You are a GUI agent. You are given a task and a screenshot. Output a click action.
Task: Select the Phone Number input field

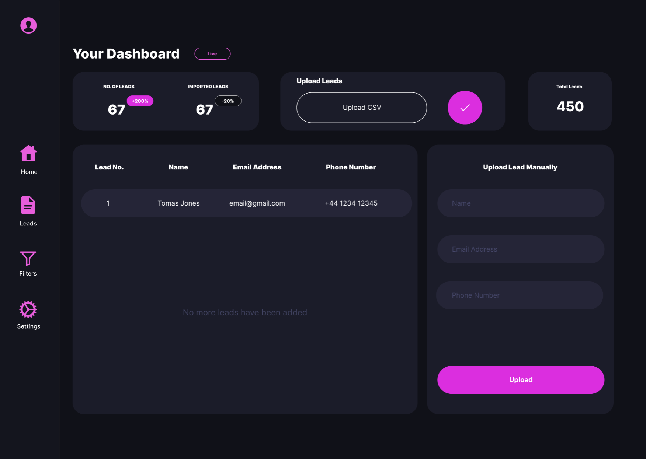(519, 295)
